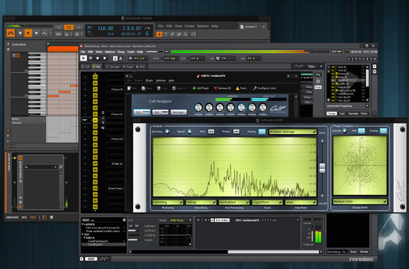This screenshot has width=409, height=269.
Task: Toggle the Soft switch in Phase Correlation
Action: (x=361, y=131)
